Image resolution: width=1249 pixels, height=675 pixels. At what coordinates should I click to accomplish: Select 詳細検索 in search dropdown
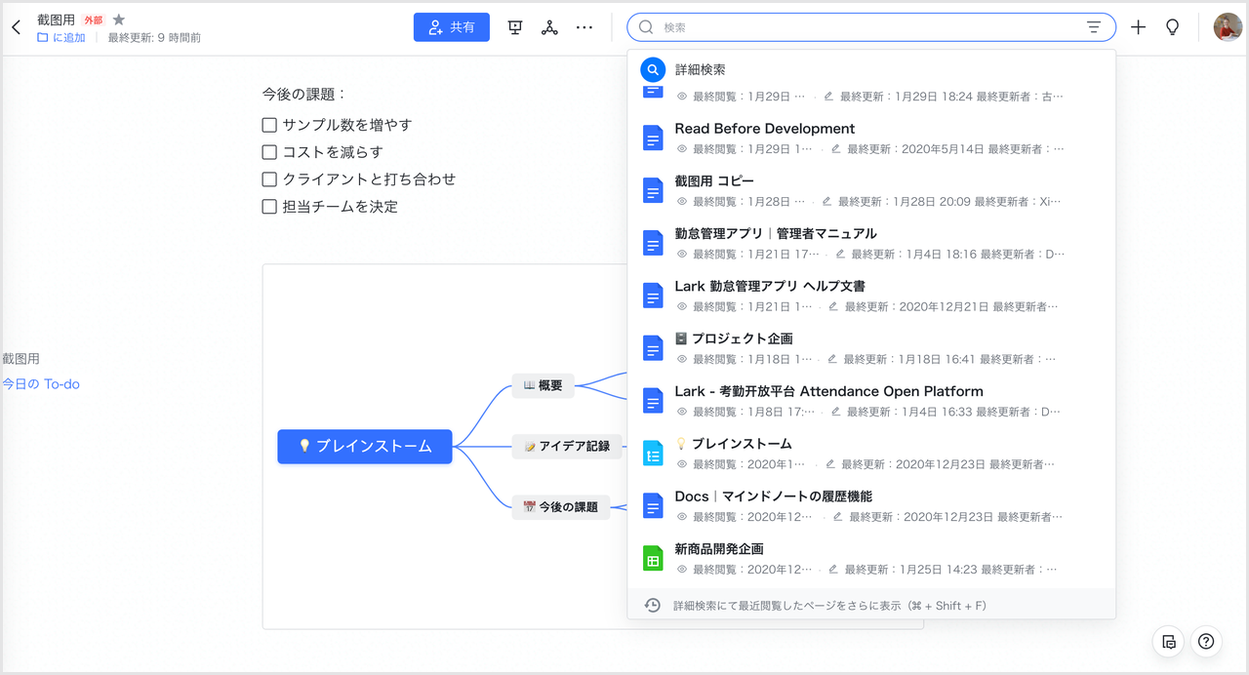[700, 70]
